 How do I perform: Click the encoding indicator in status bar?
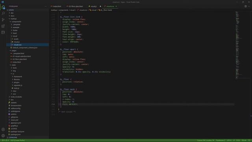(x=229, y=140)
